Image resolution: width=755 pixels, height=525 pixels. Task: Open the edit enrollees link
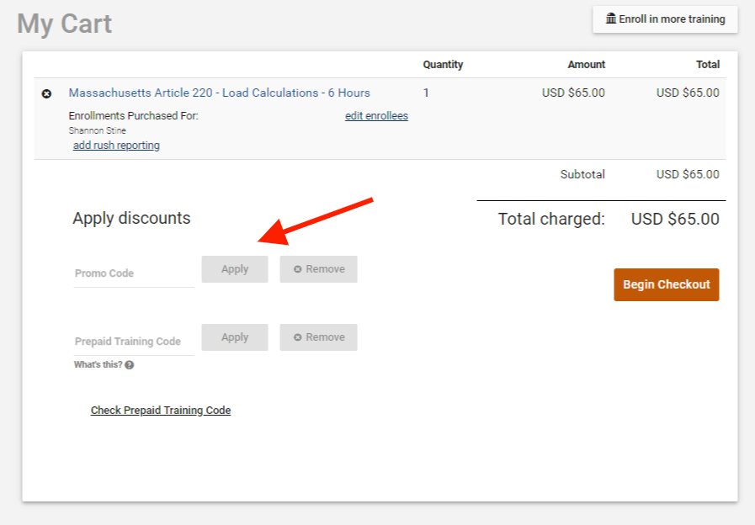(x=375, y=115)
